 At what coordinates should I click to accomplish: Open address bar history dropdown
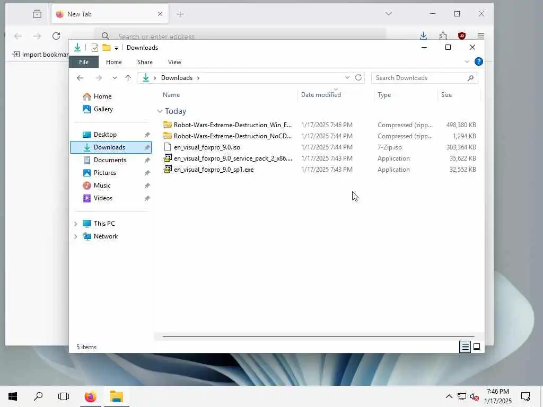[x=347, y=77]
